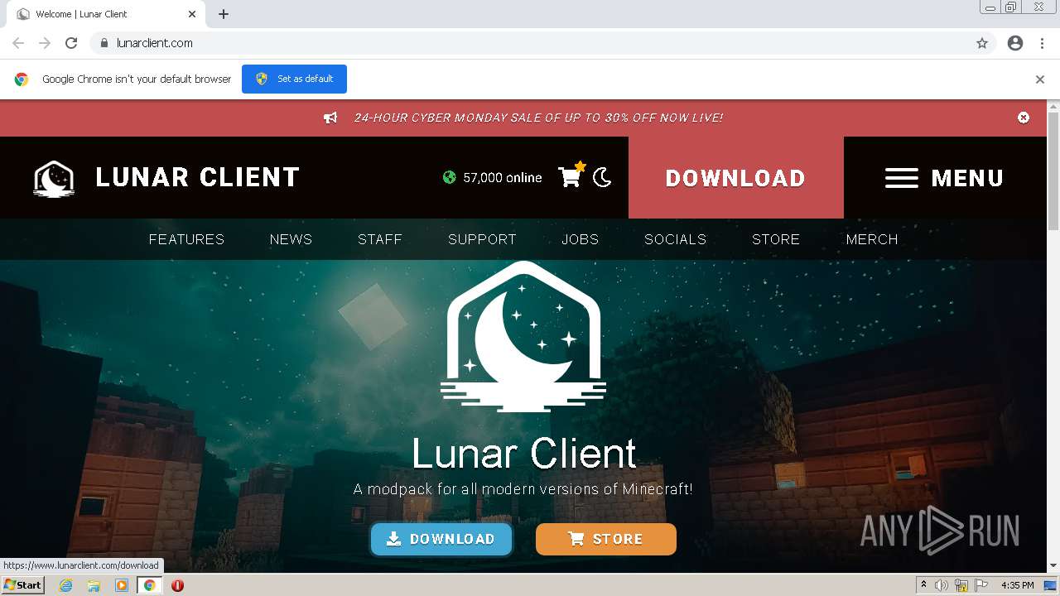Viewport: 1060px width, 596px height.
Task: Go to the NEWS section
Action: click(291, 239)
